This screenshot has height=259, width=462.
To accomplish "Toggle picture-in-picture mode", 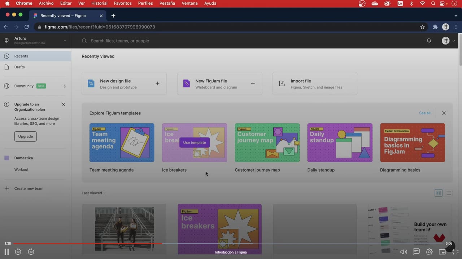I will (442, 252).
